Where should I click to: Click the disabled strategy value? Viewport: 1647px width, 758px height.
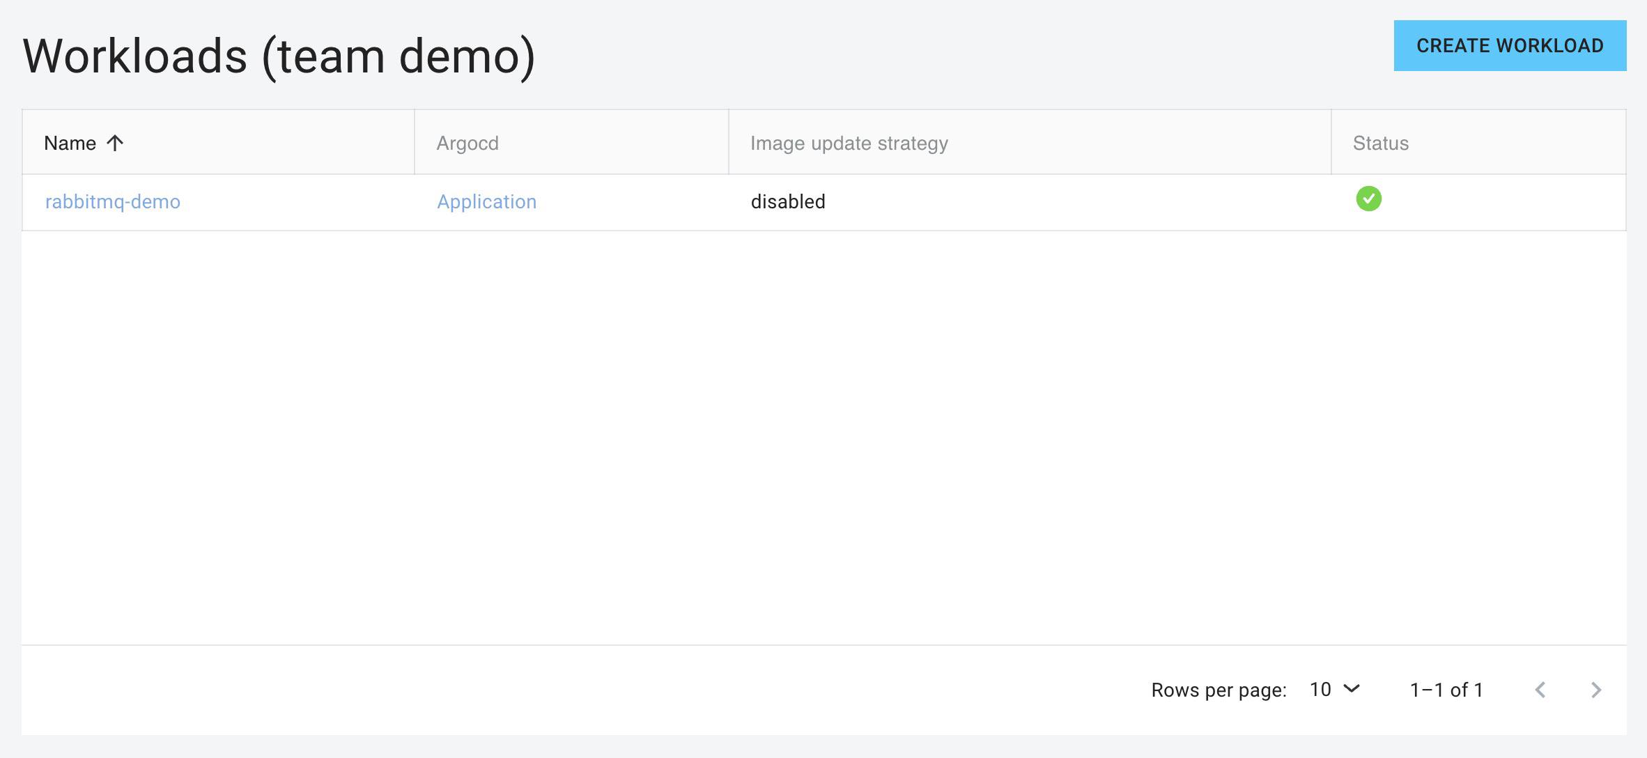pos(787,201)
